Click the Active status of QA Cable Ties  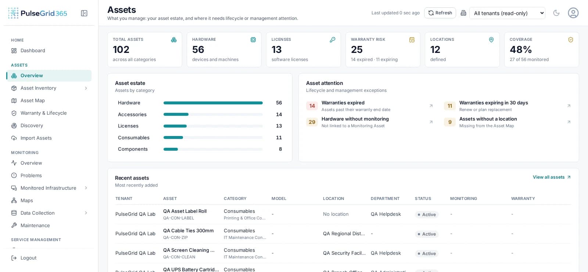pos(427,234)
